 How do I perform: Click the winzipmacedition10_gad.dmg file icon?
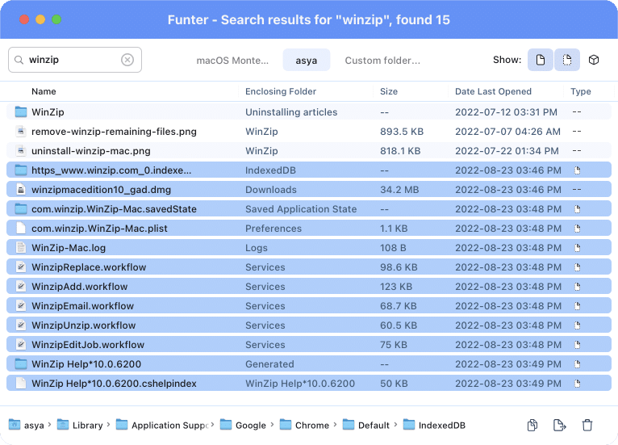[21, 190]
